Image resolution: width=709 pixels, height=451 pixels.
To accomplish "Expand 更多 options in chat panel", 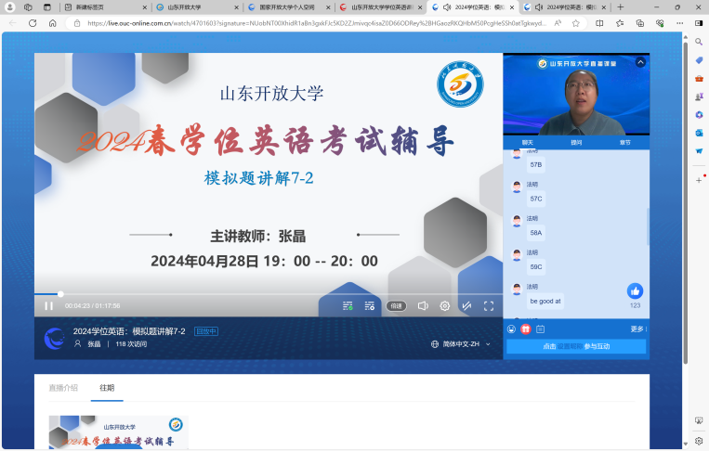I will click(x=637, y=329).
